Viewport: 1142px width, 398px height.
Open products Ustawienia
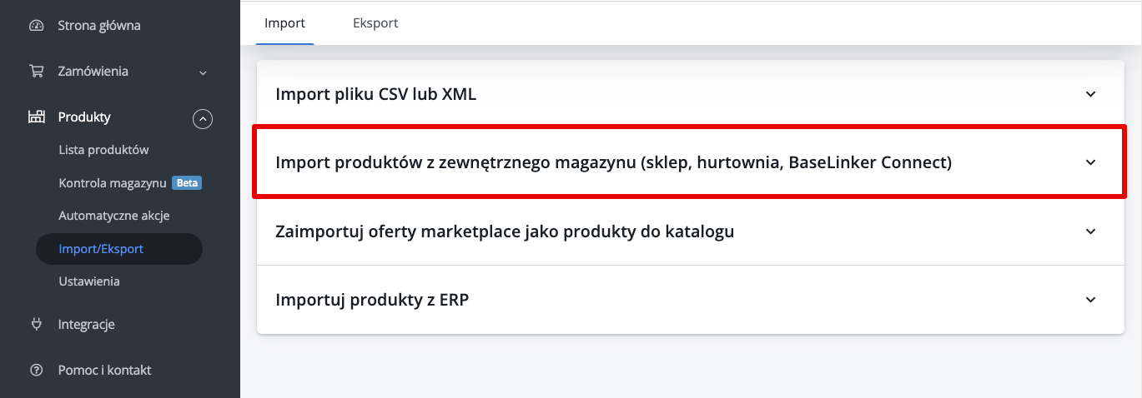coord(89,281)
